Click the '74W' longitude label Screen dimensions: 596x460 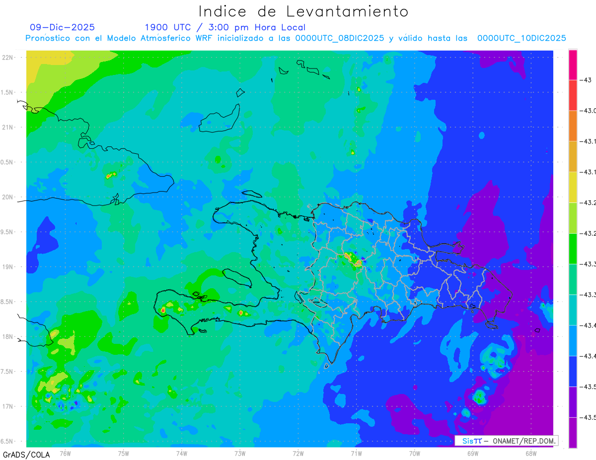coord(182,453)
